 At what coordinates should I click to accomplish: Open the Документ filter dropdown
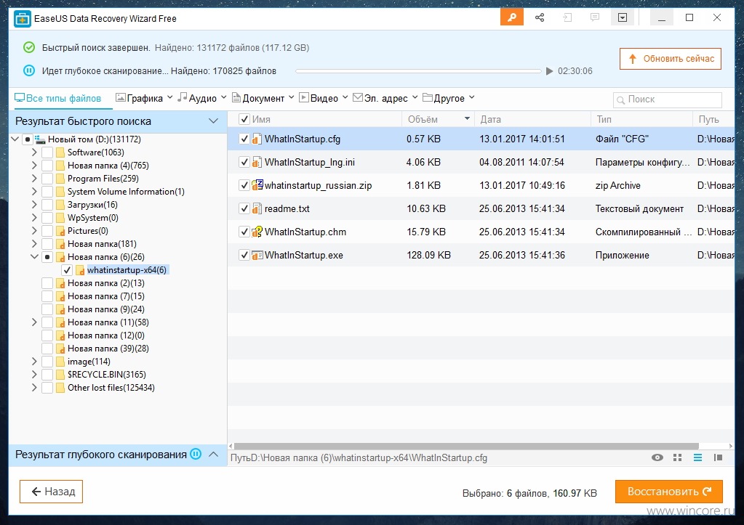click(x=292, y=97)
